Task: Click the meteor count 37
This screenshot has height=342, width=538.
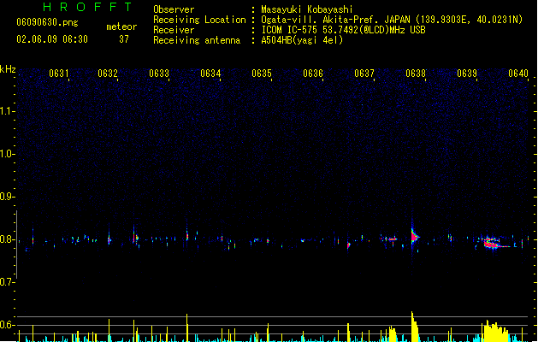Action: click(124, 39)
